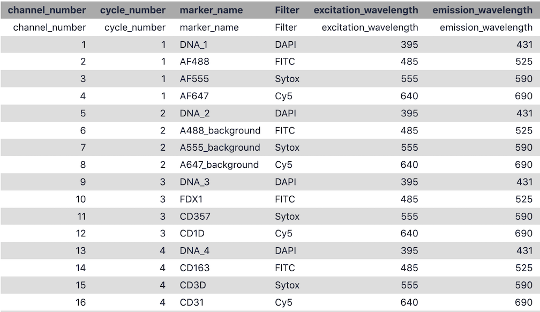540x312 pixels.
Task: Click the AF488 marker name cell
Action: point(194,62)
